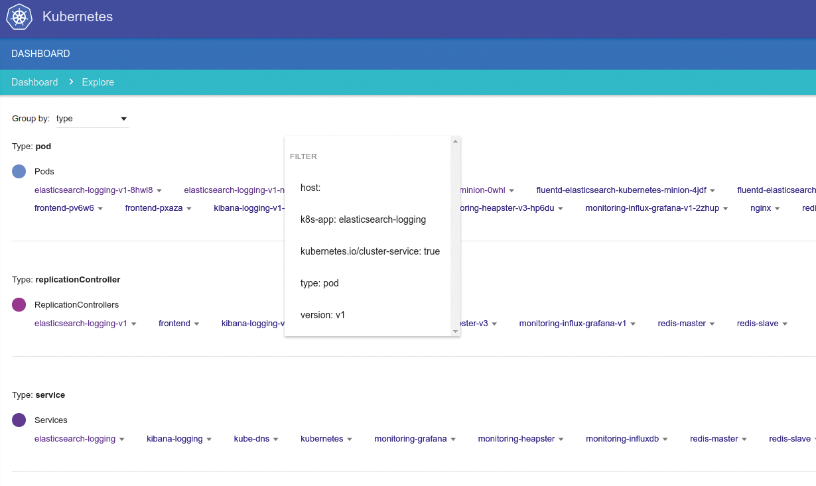The width and height of the screenshot is (816, 486).
Task: Expand caret beside the nginx pod
Action: coord(777,209)
